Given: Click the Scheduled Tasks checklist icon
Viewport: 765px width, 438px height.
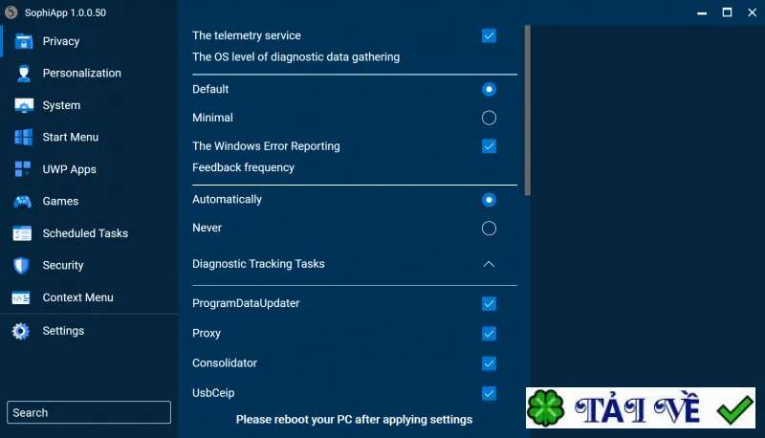Looking at the screenshot, I should (22, 233).
